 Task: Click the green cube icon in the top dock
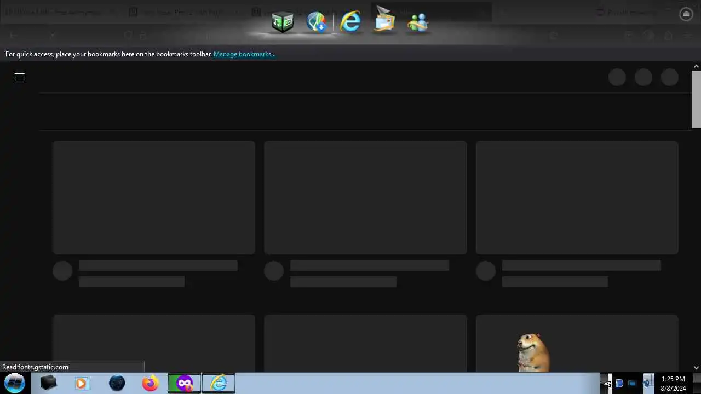pos(283,22)
